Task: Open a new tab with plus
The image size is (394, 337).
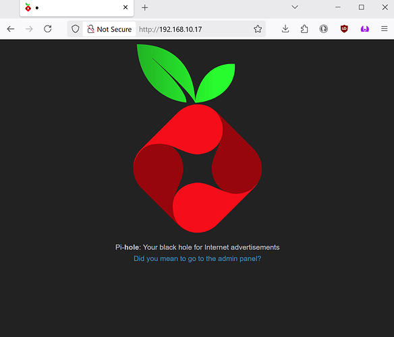Action: pyautogui.click(x=145, y=7)
